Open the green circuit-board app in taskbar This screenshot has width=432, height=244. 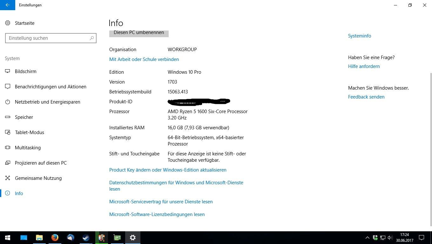(x=117, y=238)
